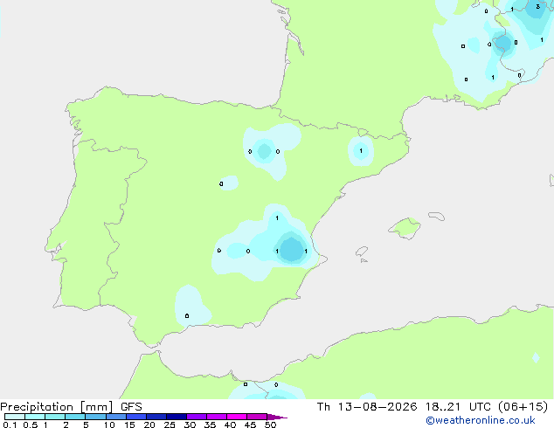This screenshot has height=428, width=554.
Task: Open the weatheronline.co.uk copyright link
Action: (x=481, y=420)
